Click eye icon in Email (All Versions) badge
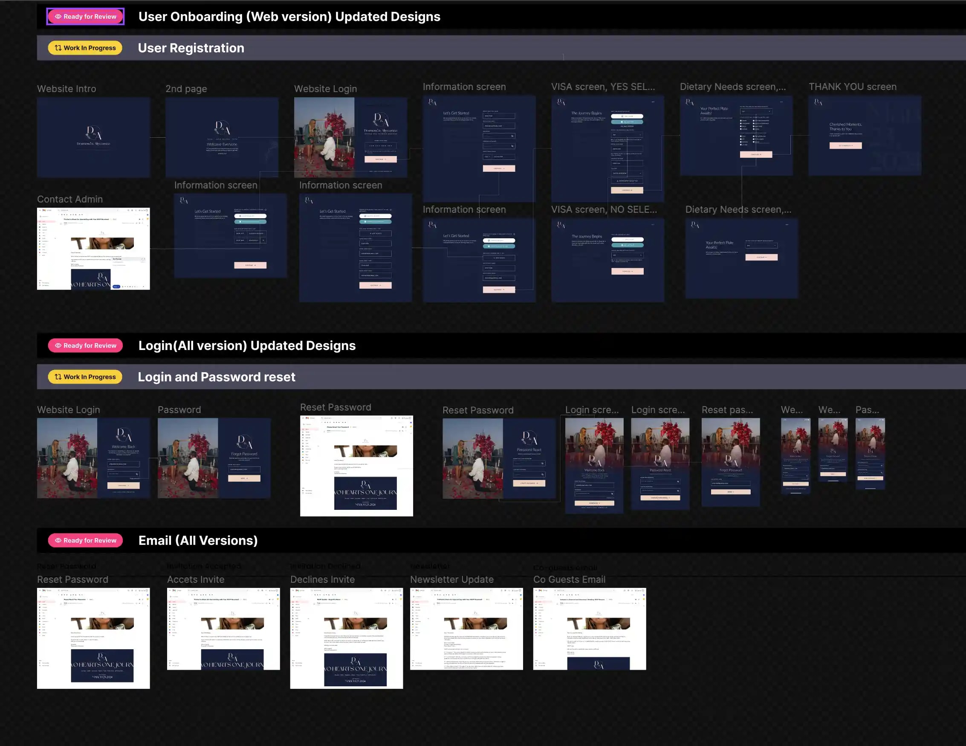Screen dimensions: 966x746 58,541
